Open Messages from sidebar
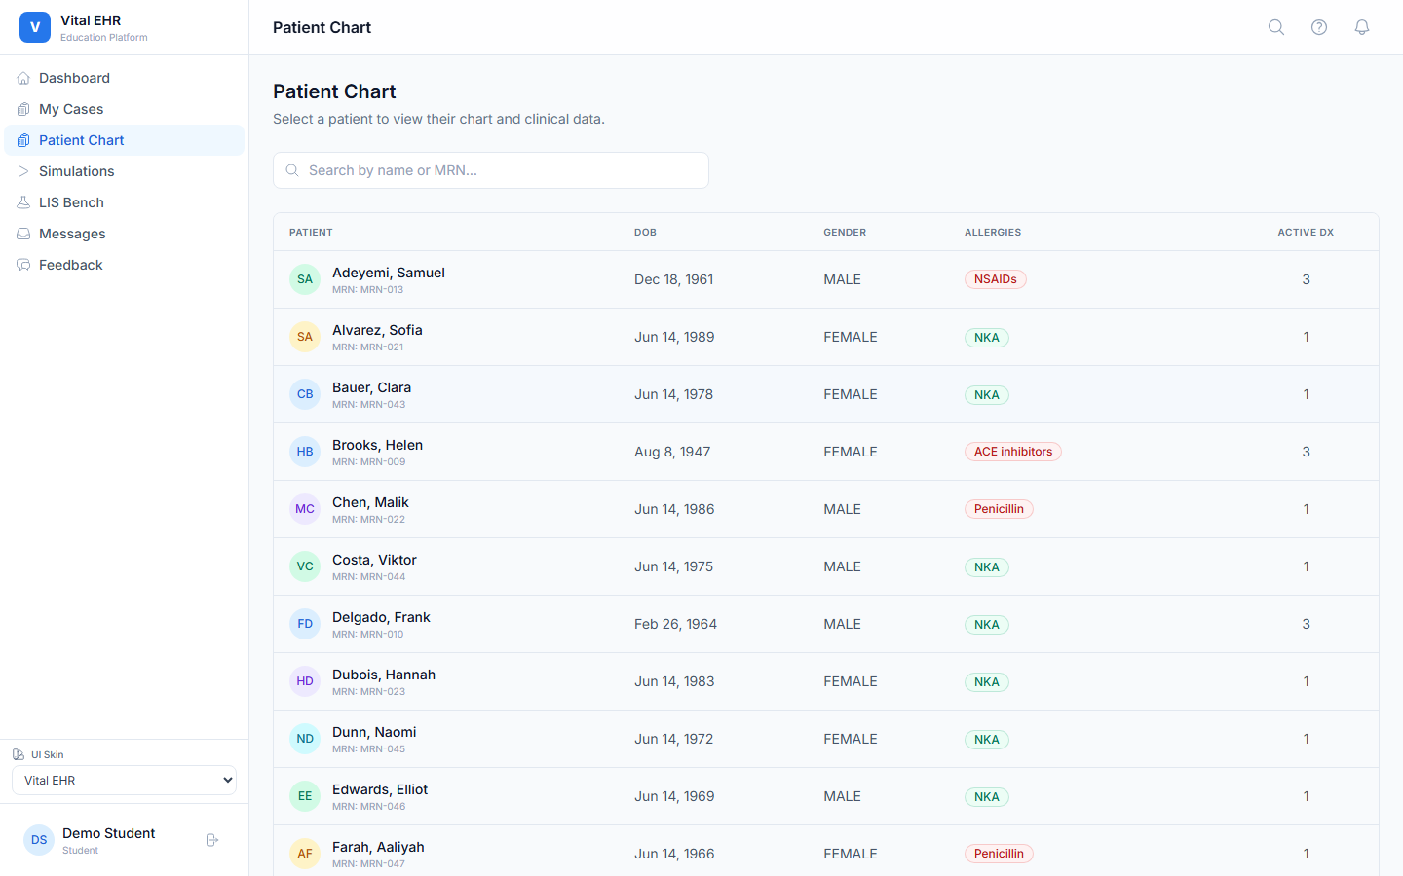 pos(125,234)
